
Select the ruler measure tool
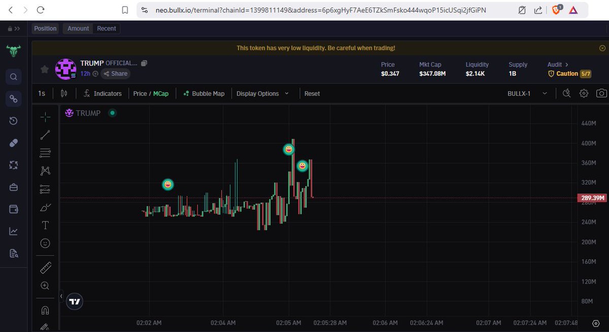[45, 267]
